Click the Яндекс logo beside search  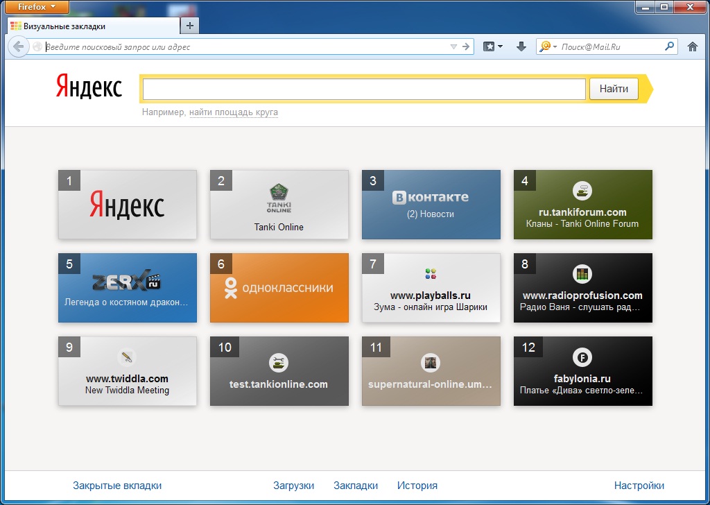(89, 87)
